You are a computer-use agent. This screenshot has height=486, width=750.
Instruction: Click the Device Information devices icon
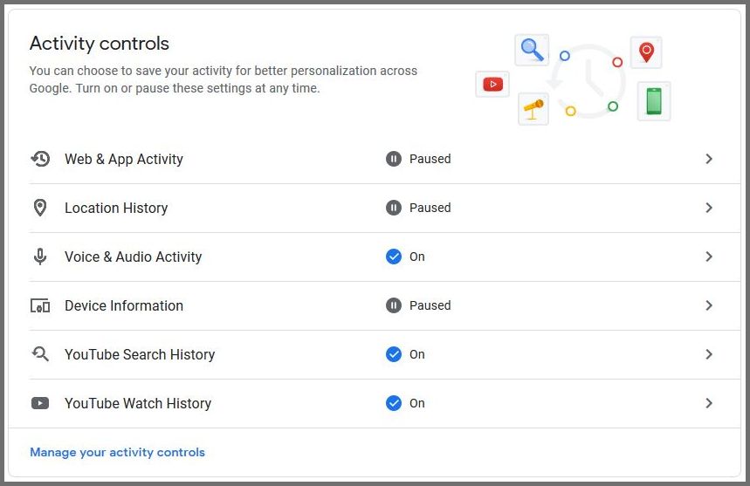click(x=40, y=305)
